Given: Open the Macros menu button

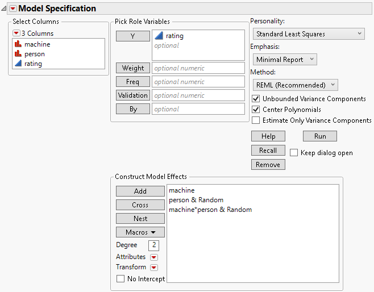Looking at the screenshot, I should click(x=140, y=232).
